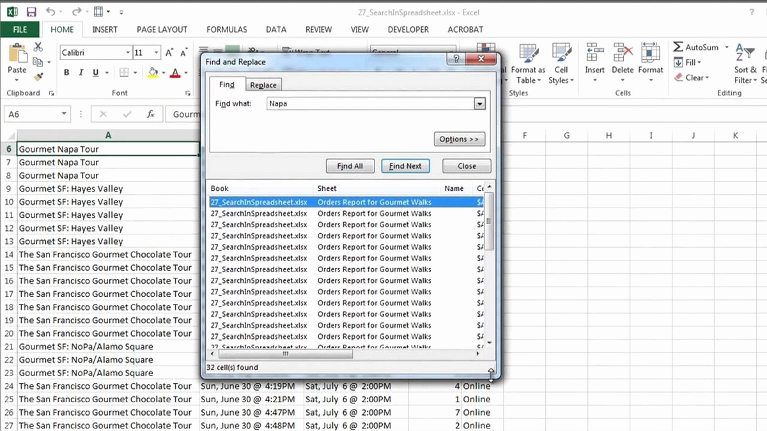Viewport: 767px width, 431px height.
Task: Click the Increase Font Size icon
Action: click(169, 53)
